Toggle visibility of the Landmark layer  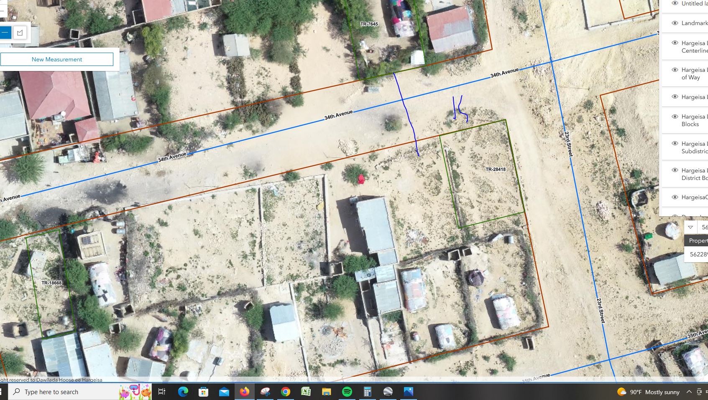point(675,23)
